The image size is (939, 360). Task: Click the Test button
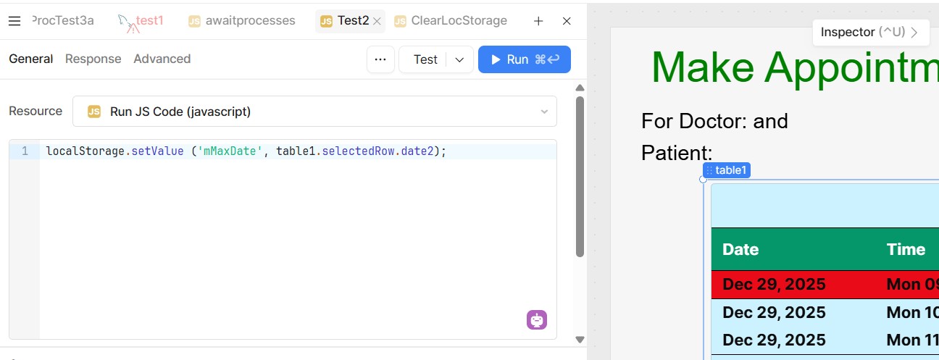(425, 59)
